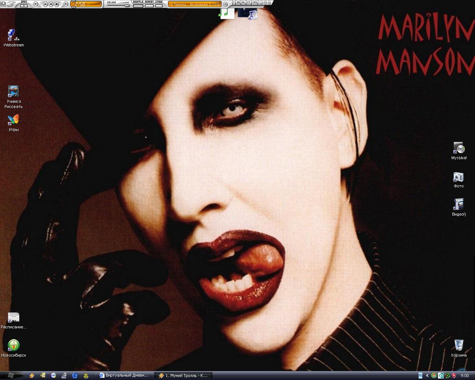Image resolution: width=475 pixels, height=380 pixels.
Task: Open the equalizer with EQ button
Action: tap(238, 3)
